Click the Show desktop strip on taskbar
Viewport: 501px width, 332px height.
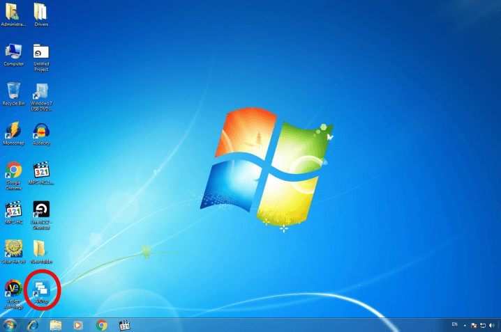tap(499, 325)
